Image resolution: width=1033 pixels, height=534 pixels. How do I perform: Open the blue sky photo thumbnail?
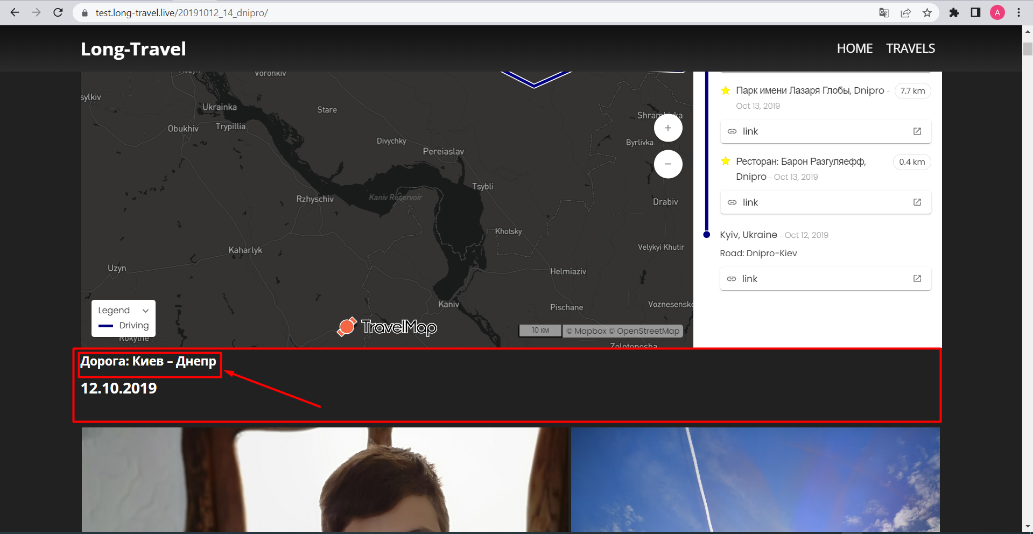(755, 480)
